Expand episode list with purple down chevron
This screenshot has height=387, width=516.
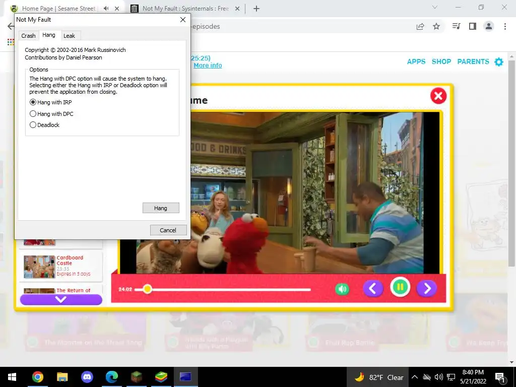tap(61, 299)
